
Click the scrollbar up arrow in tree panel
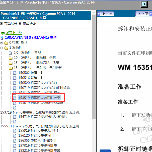(x=94, y=13)
